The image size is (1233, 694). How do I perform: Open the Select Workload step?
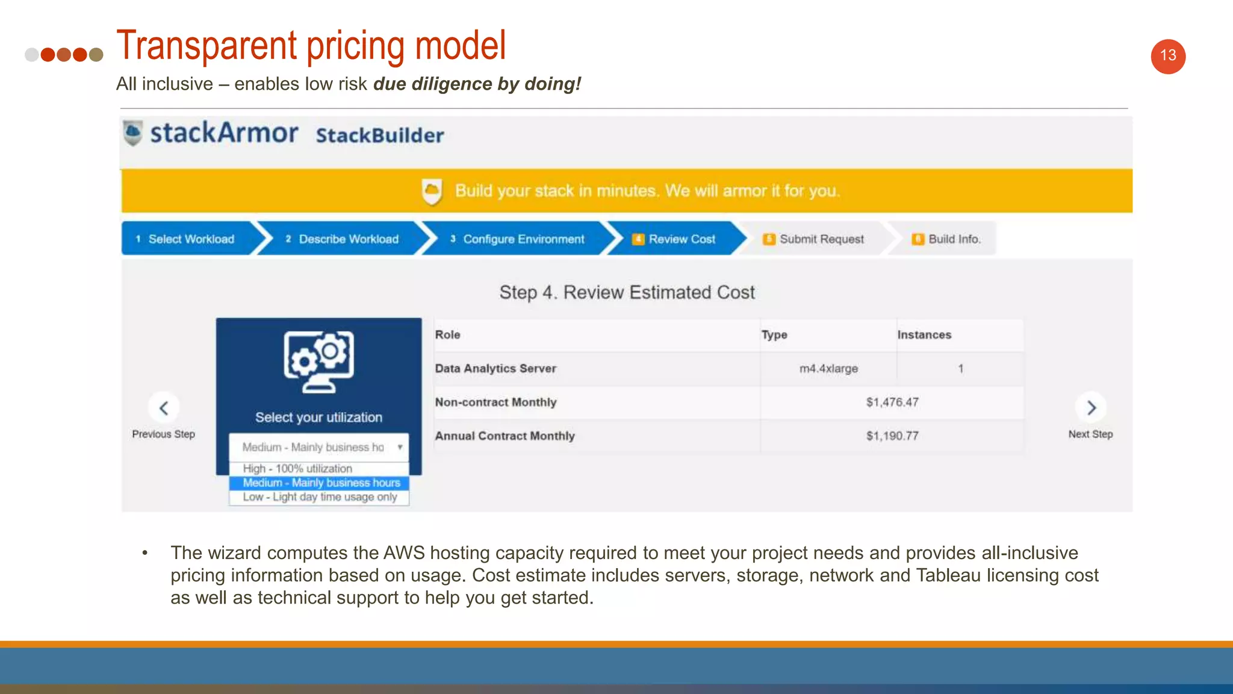pyautogui.click(x=191, y=239)
